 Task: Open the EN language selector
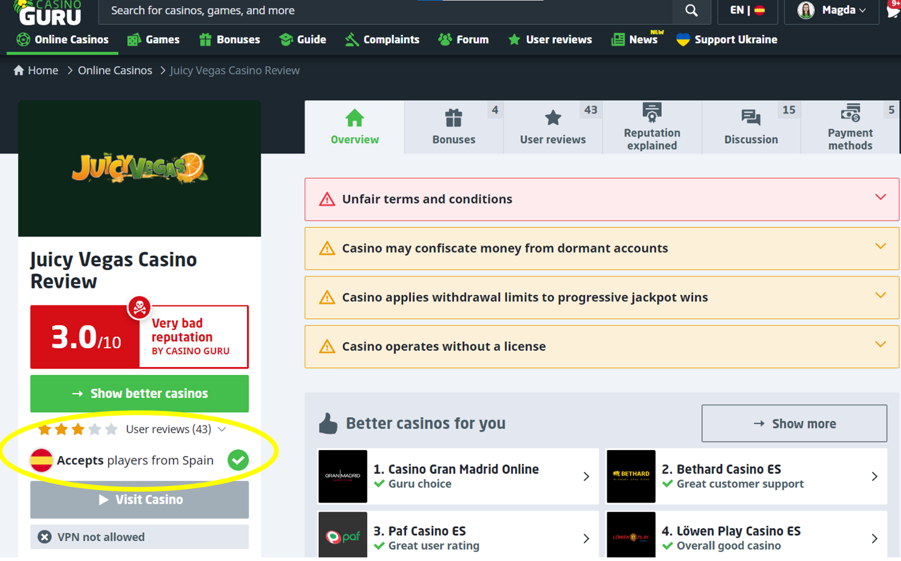[747, 11]
